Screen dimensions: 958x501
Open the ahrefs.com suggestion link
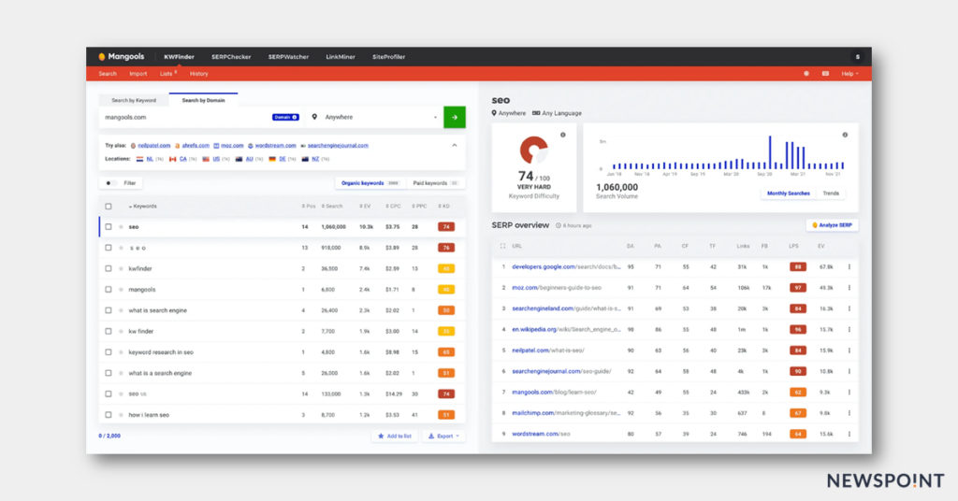196,146
